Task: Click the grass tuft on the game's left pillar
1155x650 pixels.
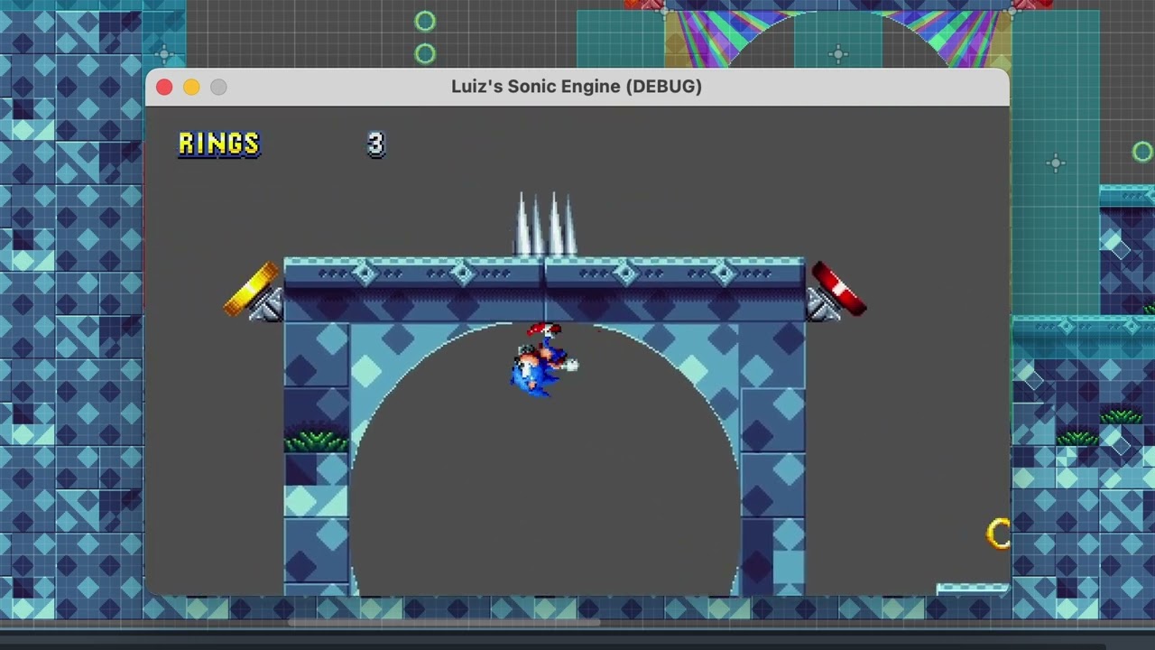Action: (317, 438)
